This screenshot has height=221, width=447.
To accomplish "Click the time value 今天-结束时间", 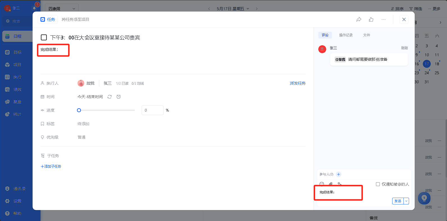I will point(90,97).
